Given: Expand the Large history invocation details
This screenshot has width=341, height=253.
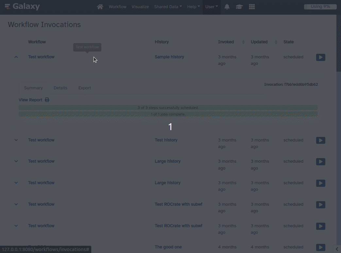Looking at the screenshot, I should pos(16,161).
